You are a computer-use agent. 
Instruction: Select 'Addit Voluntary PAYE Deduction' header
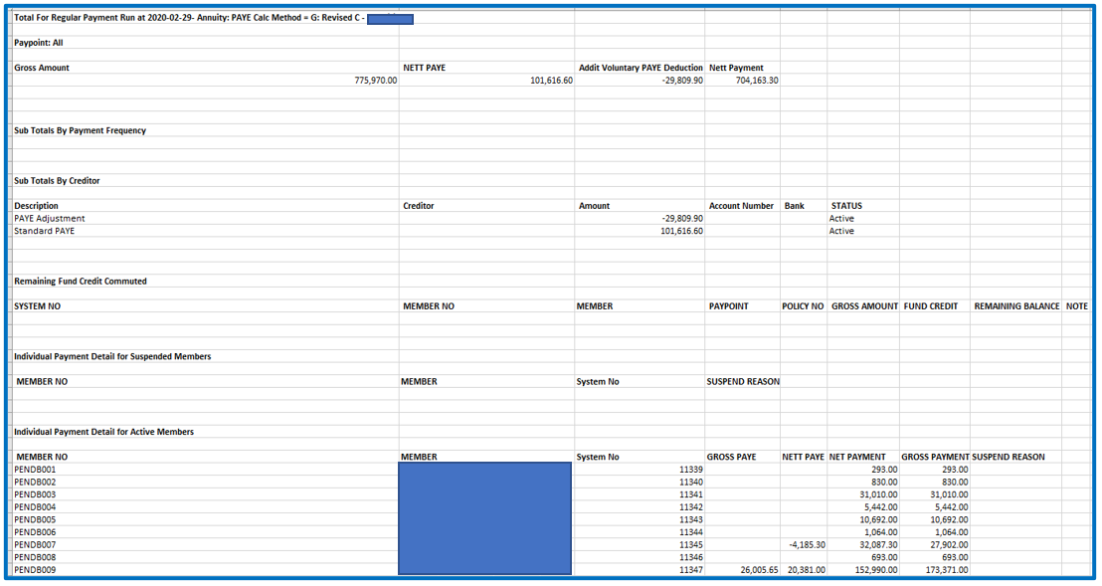pos(641,69)
